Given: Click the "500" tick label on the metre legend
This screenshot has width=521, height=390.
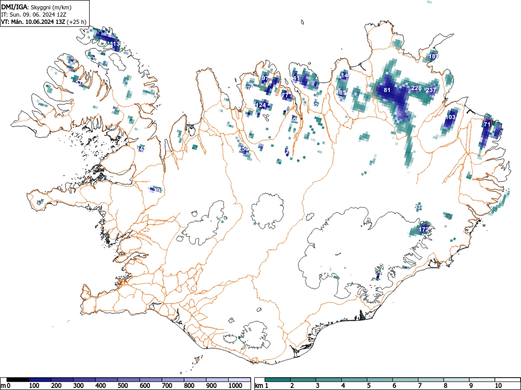Looking at the screenshot, I should point(122,386).
